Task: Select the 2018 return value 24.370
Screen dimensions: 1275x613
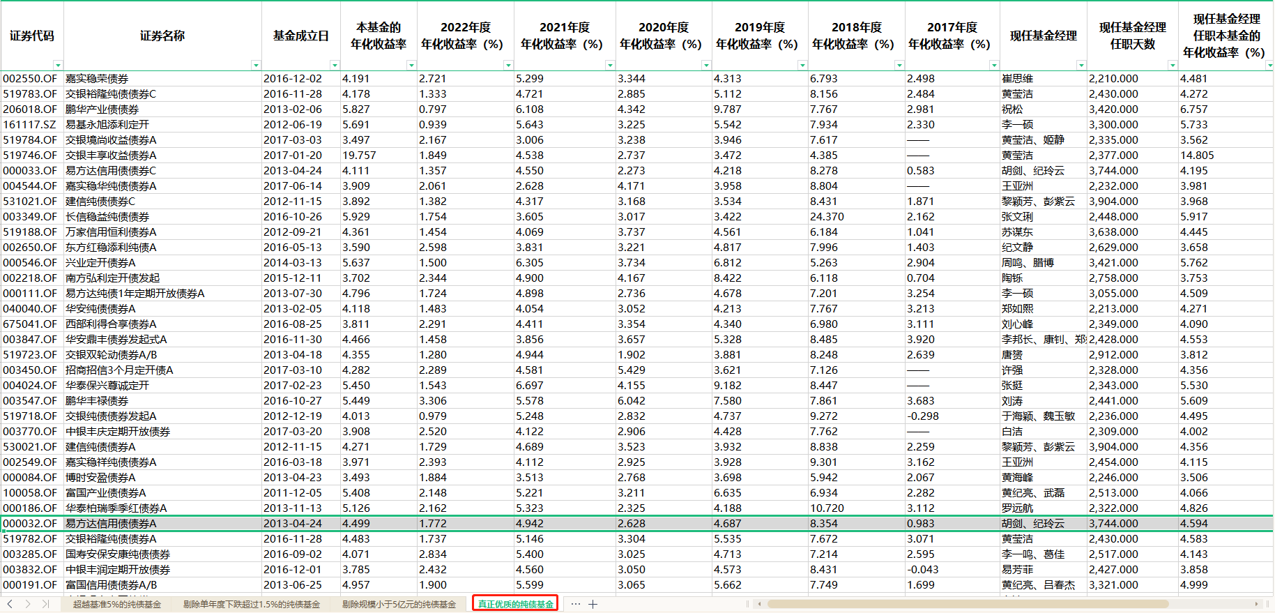Action: [x=857, y=217]
